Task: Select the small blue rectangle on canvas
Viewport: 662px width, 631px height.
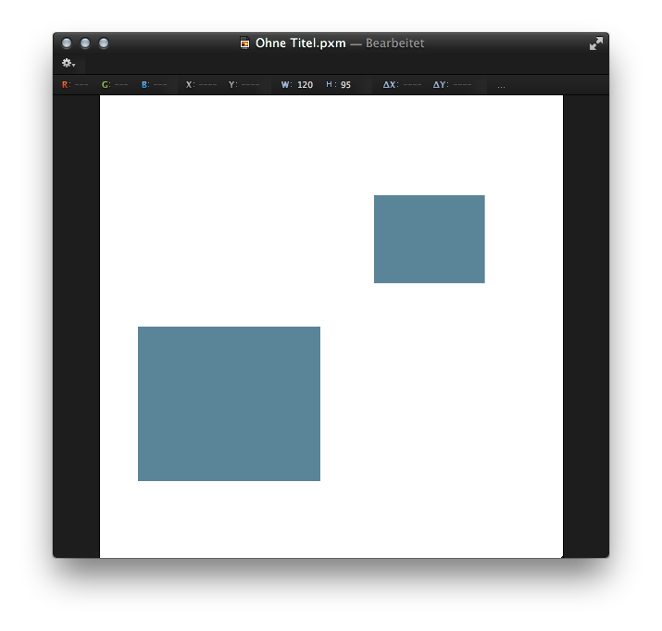Action: 429,239
